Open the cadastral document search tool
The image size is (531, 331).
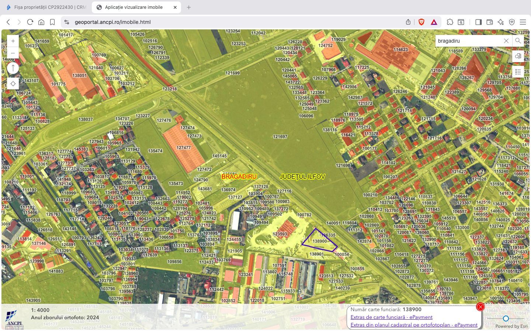point(518,56)
